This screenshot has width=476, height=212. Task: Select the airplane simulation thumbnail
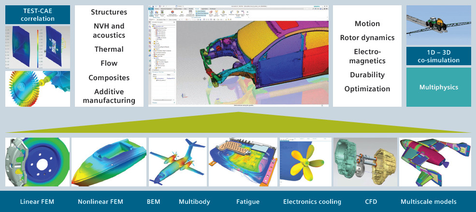[x=177, y=162]
